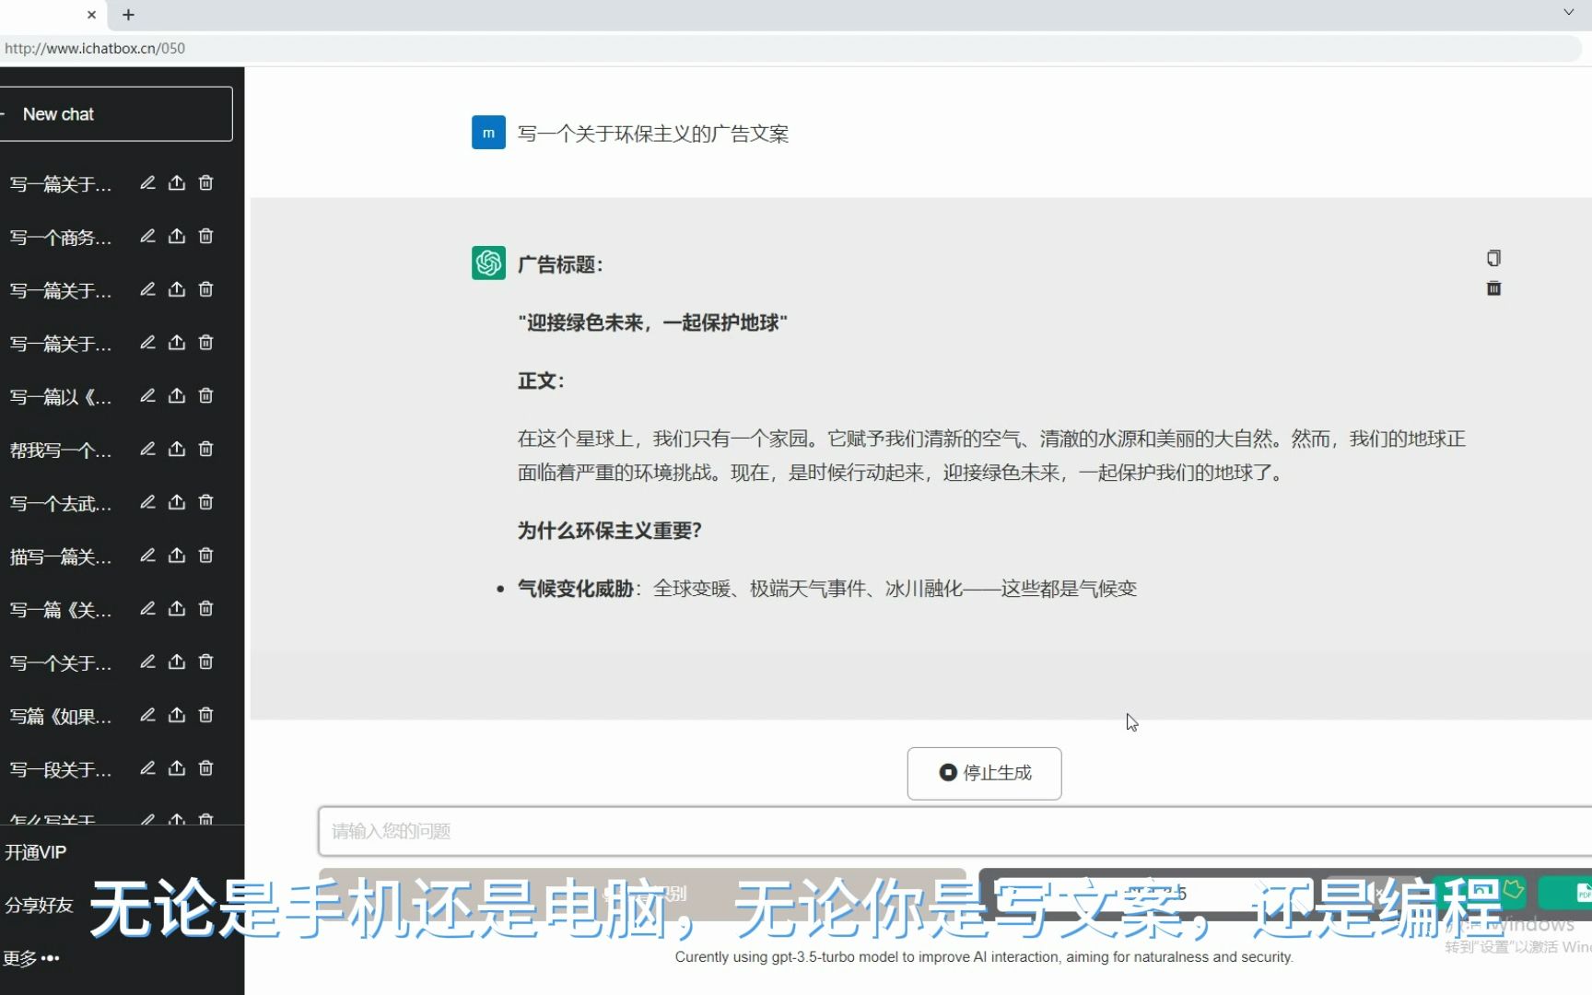This screenshot has height=995, width=1592.
Task: Click the green ChatGPT avatar icon
Action: tap(488, 263)
